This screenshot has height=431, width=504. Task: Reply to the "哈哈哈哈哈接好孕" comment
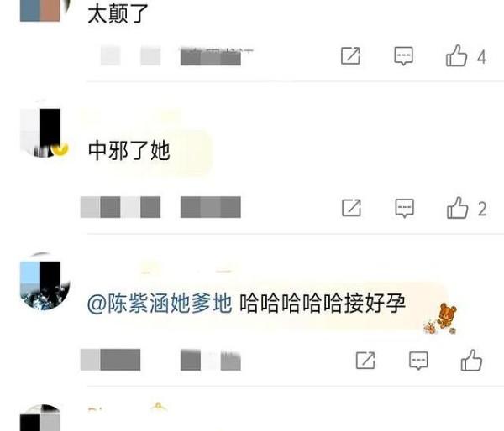tap(418, 361)
